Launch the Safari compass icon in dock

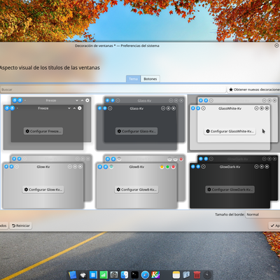145,275
